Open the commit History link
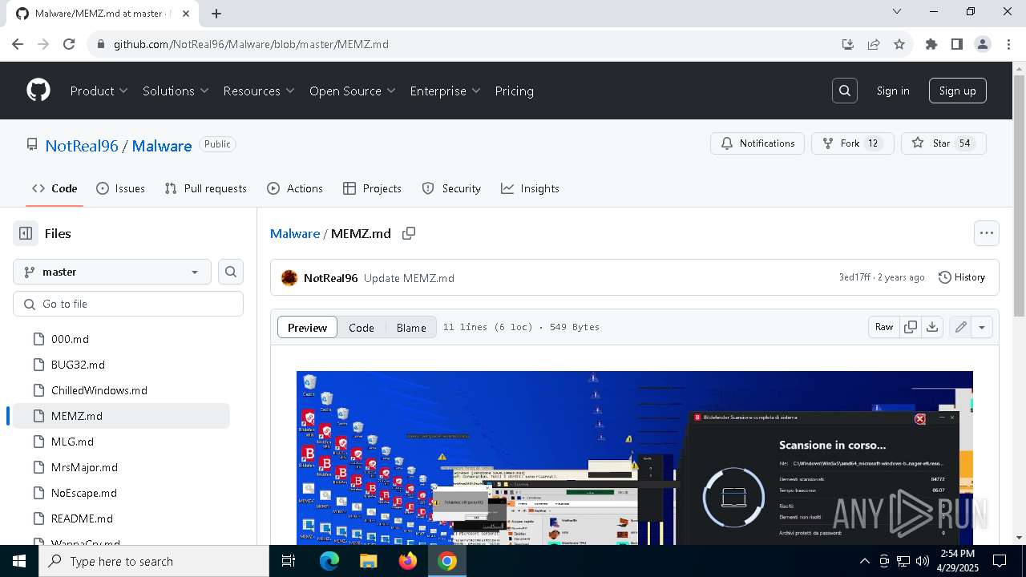Screen dimensions: 1026x577 962,277
